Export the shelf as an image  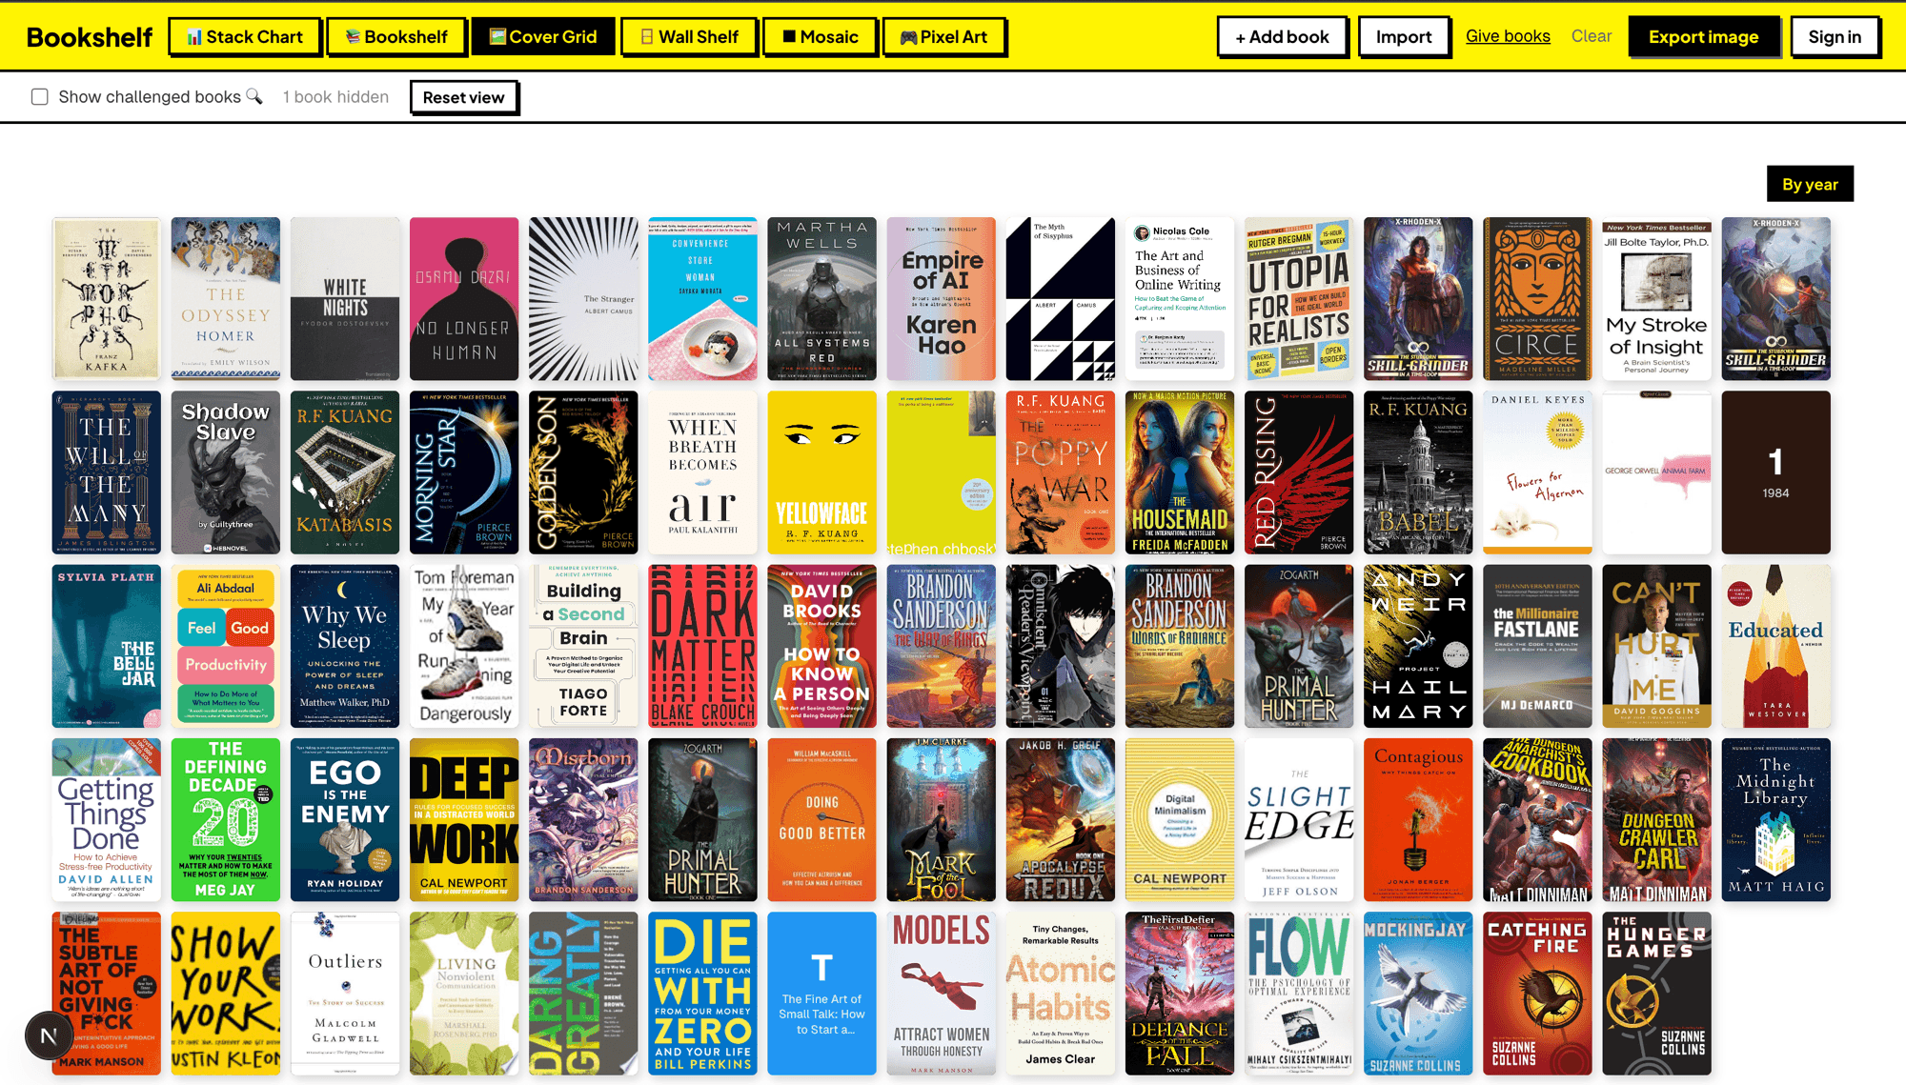pos(1704,37)
